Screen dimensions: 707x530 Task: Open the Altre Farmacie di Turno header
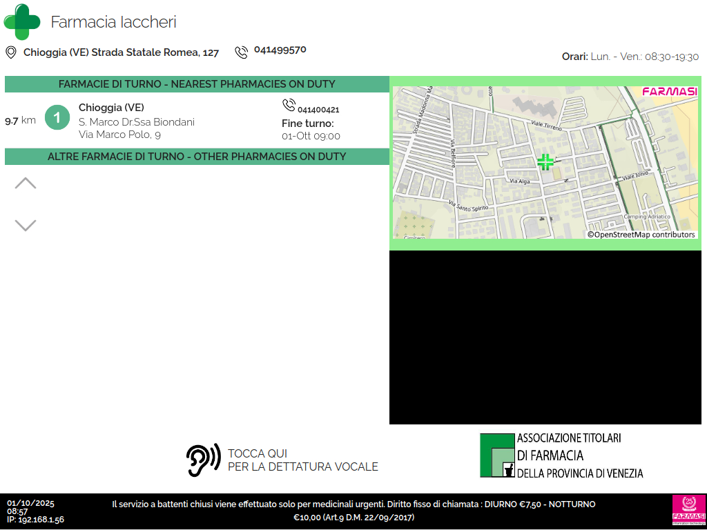click(197, 157)
